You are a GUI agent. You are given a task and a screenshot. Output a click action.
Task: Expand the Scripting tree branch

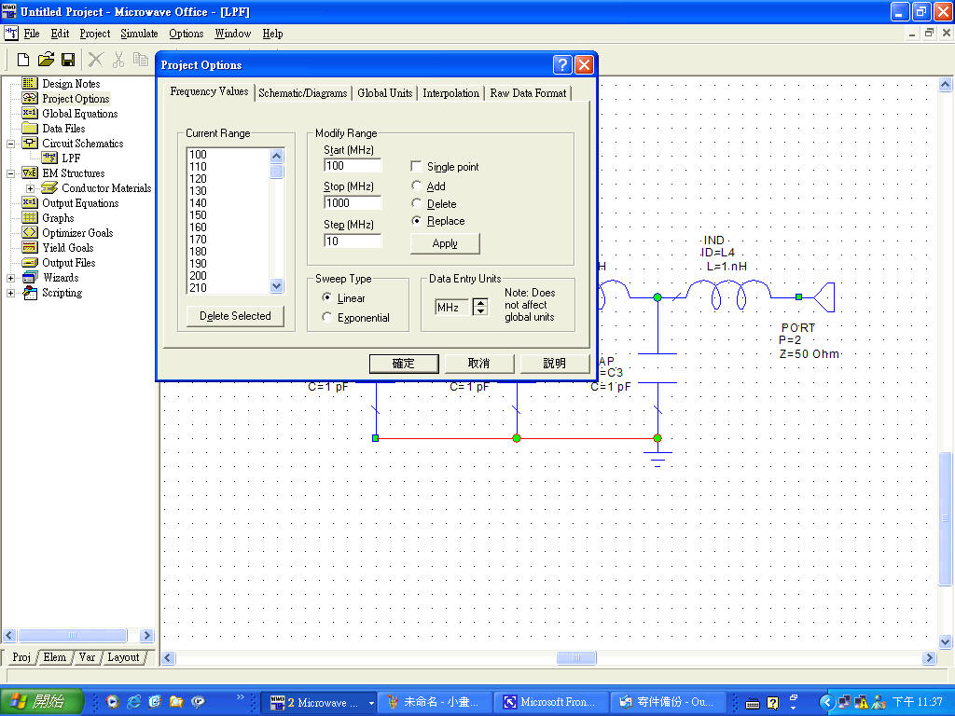coord(10,293)
